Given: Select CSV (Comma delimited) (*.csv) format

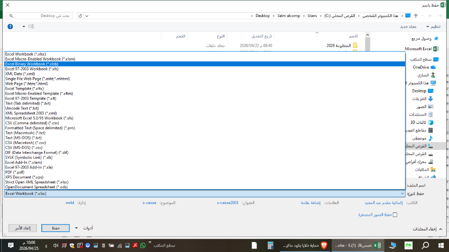Looking at the screenshot, I should coord(32,123).
